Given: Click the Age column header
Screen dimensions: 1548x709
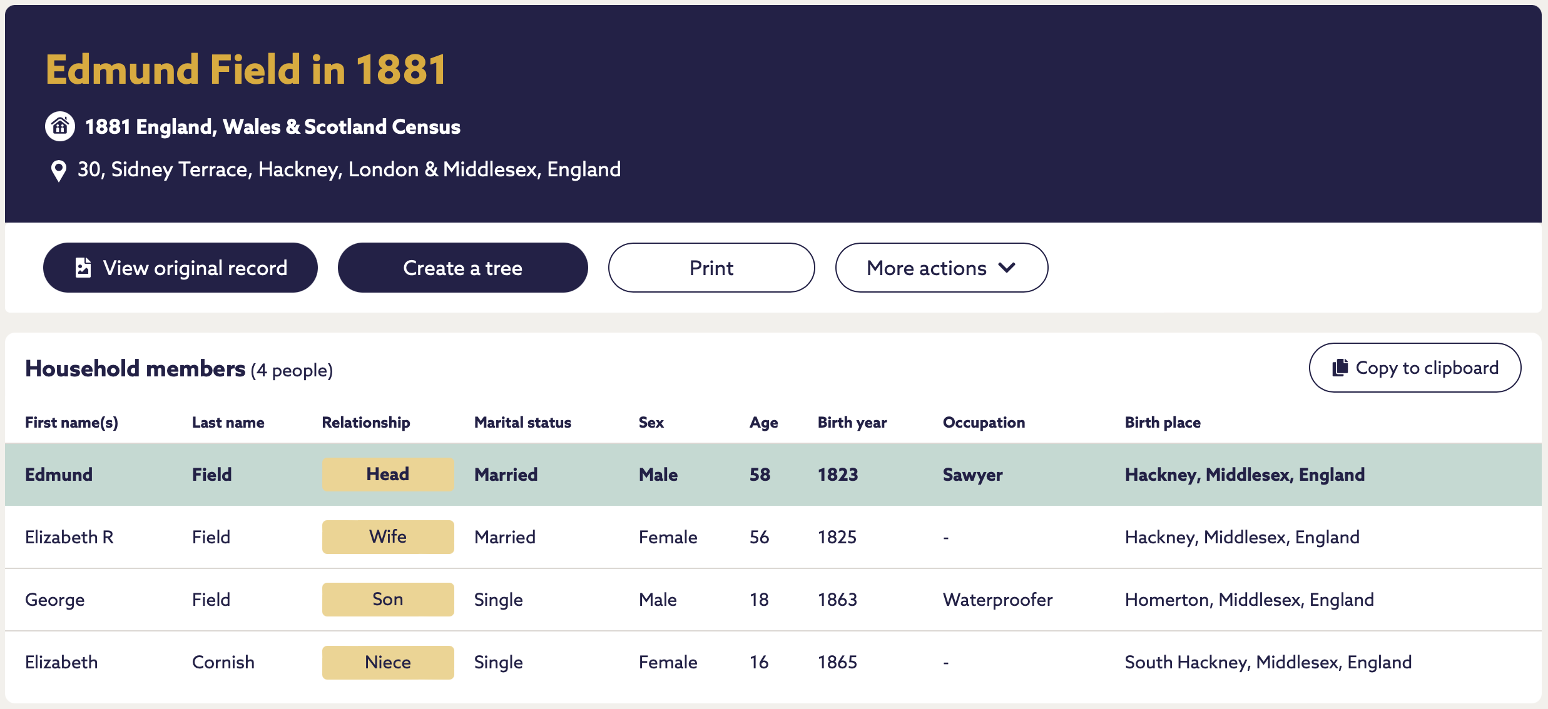Looking at the screenshot, I should click(763, 423).
